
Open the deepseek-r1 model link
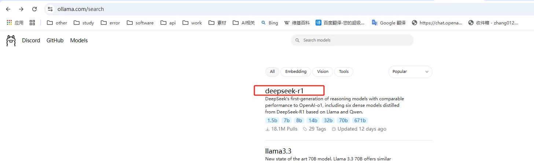tap(284, 91)
